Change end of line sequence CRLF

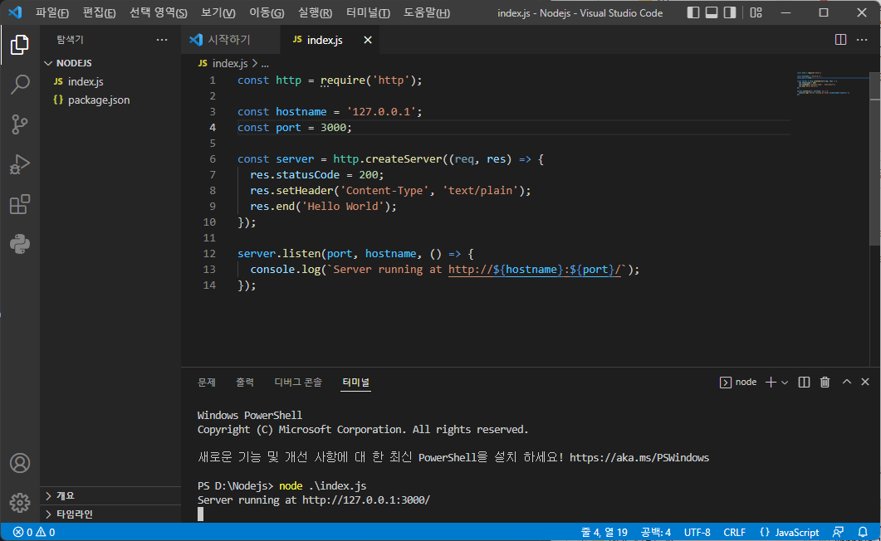click(734, 532)
